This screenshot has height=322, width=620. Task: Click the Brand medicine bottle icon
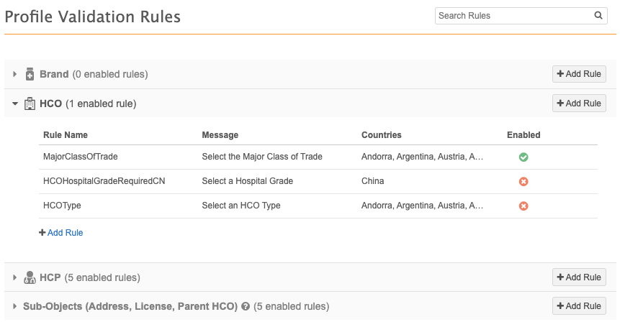click(30, 74)
